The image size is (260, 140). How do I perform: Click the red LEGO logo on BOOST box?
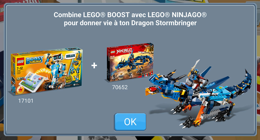(x=21, y=62)
